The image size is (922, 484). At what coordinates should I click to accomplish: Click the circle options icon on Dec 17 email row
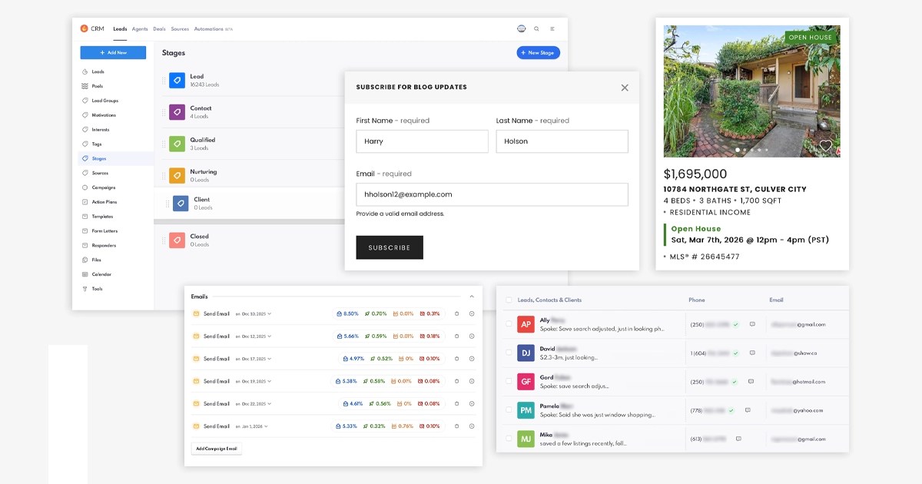[472, 358]
